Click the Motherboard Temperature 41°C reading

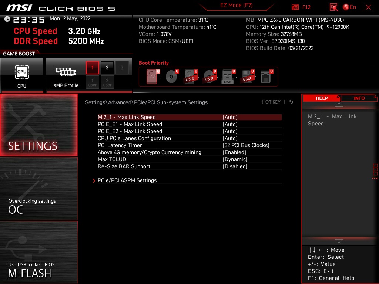(178, 27)
